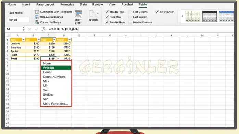This screenshot has width=239, height=134.
Task: Open the View tab
Action: click(x=112, y=4)
